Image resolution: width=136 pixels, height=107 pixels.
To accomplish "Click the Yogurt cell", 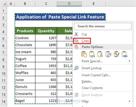I will 25,59.
